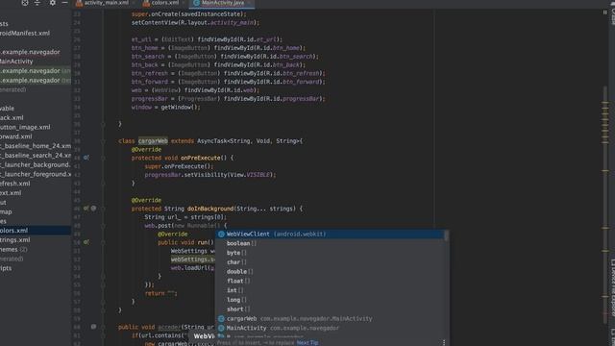This screenshot has height=346, width=615.
Task: Select ic_launcher_foreground.xml tree item
Action: pyautogui.click(x=36, y=174)
